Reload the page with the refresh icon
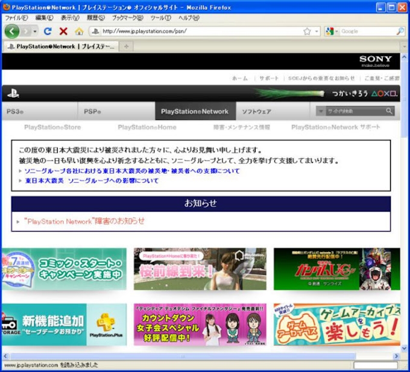The height and width of the screenshot is (372, 410). 48,31
